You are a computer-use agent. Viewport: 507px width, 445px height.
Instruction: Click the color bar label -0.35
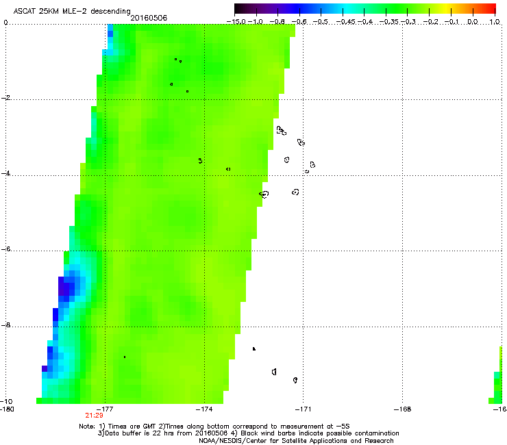388,22
